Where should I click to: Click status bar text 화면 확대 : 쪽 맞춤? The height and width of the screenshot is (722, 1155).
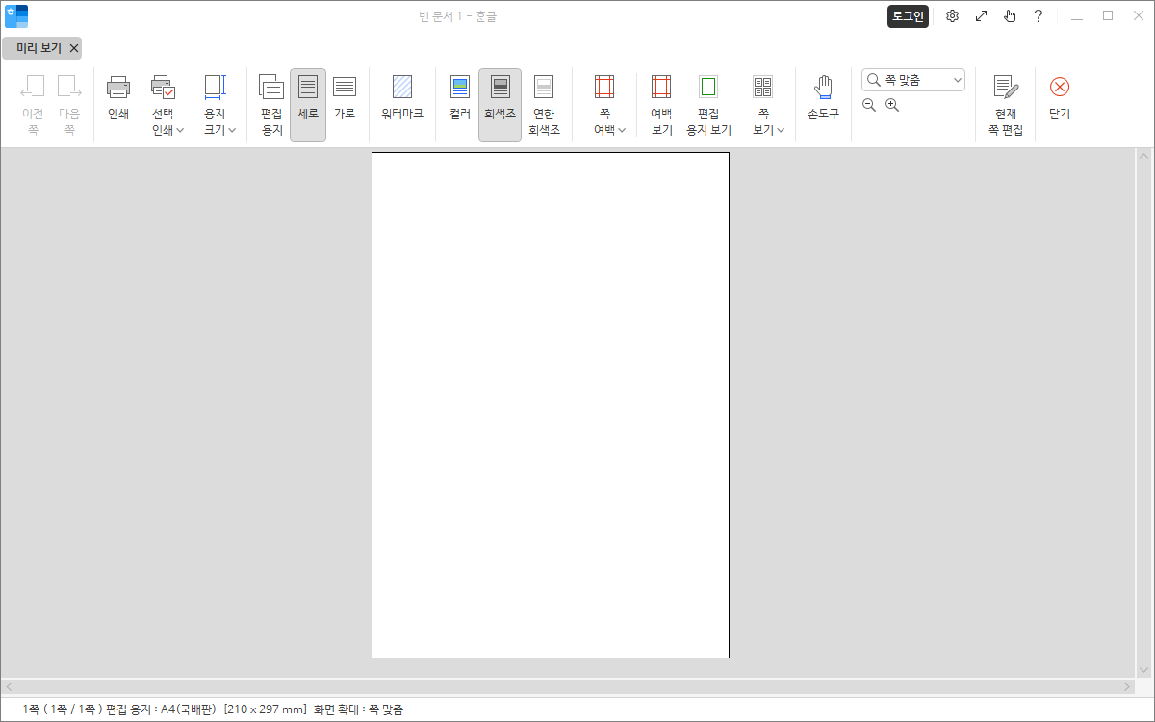(x=358, y=709)
